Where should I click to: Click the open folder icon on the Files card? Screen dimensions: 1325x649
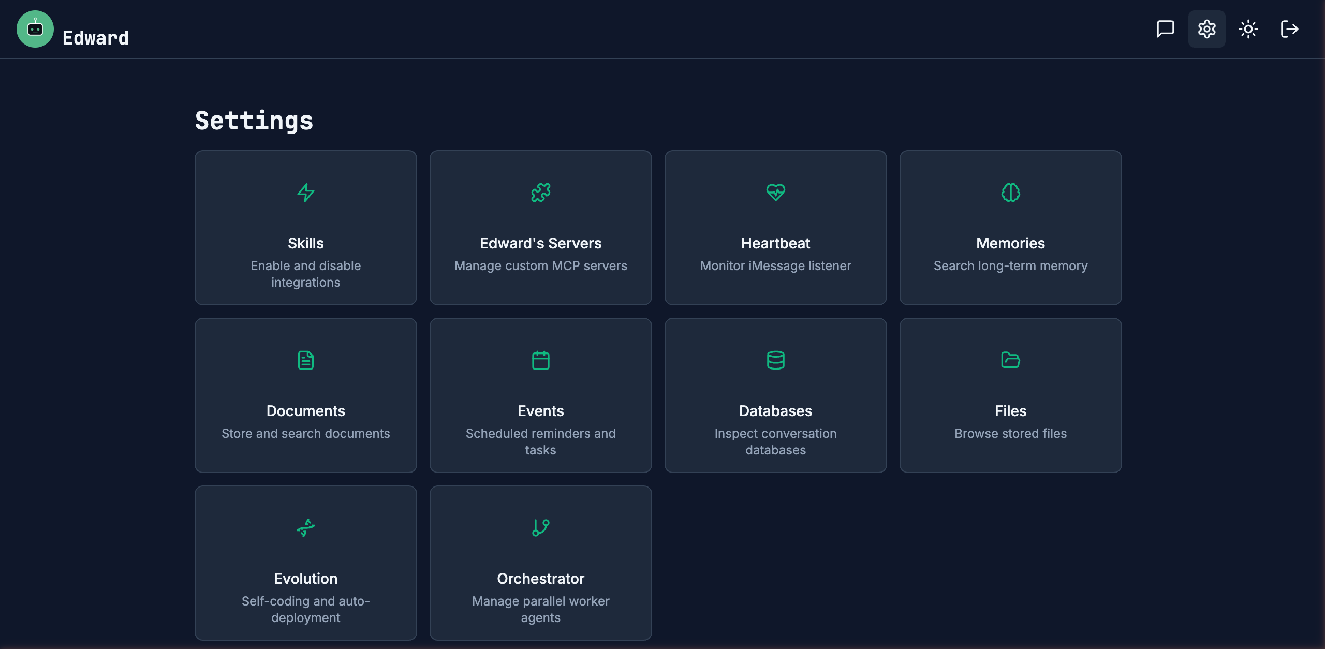[1010, 360]
